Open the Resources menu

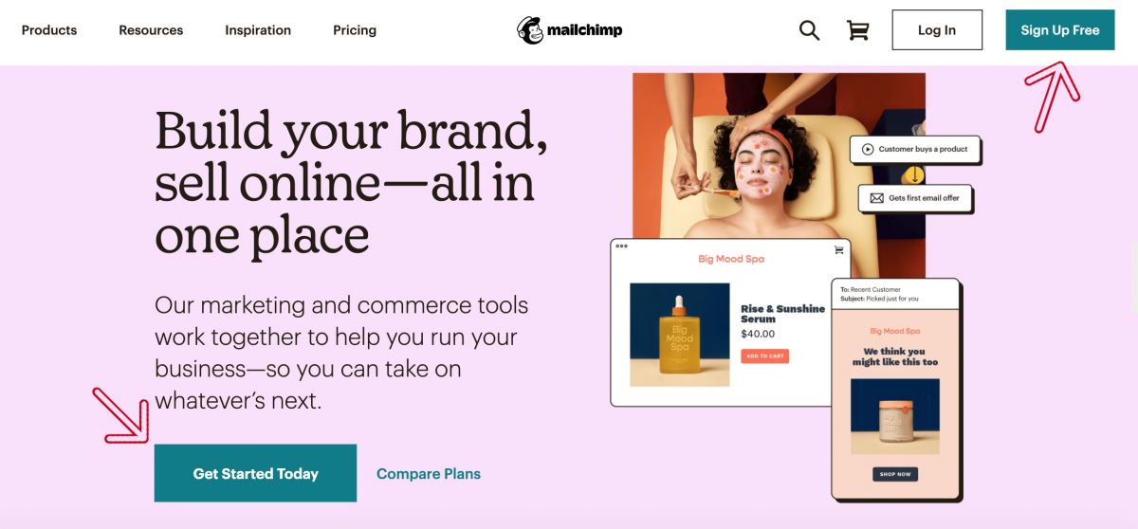coord(151,30)
